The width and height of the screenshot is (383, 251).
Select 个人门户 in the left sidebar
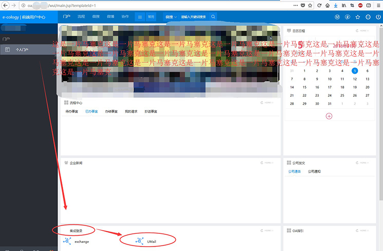click(23, 49)
